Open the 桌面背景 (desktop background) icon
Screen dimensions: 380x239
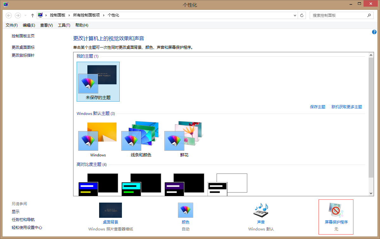[x=110, y=210]
